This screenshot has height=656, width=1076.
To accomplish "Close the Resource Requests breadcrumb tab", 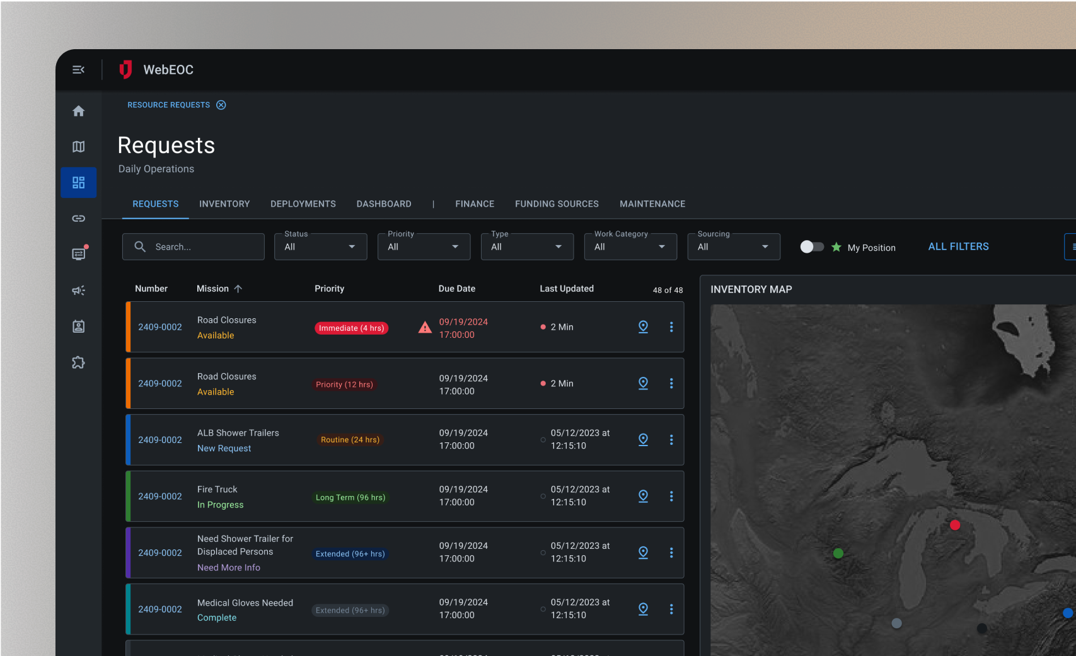I will (221, 105).
